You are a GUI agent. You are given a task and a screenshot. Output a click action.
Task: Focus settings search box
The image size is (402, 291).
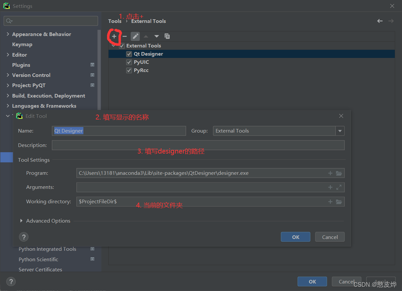[51, 21]
